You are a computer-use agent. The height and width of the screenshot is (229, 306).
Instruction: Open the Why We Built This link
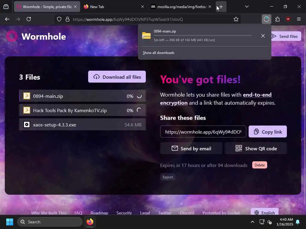[x=49, y=213]
